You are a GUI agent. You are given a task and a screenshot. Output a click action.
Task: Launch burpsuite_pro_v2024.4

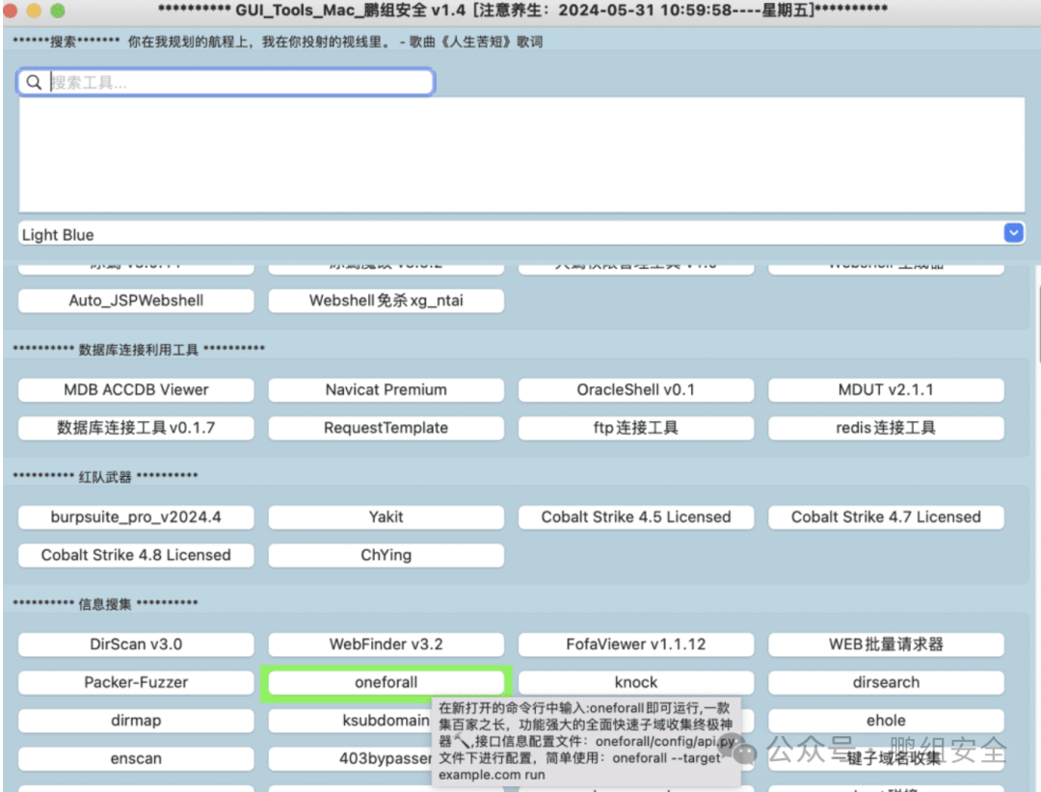coord(136,517)
